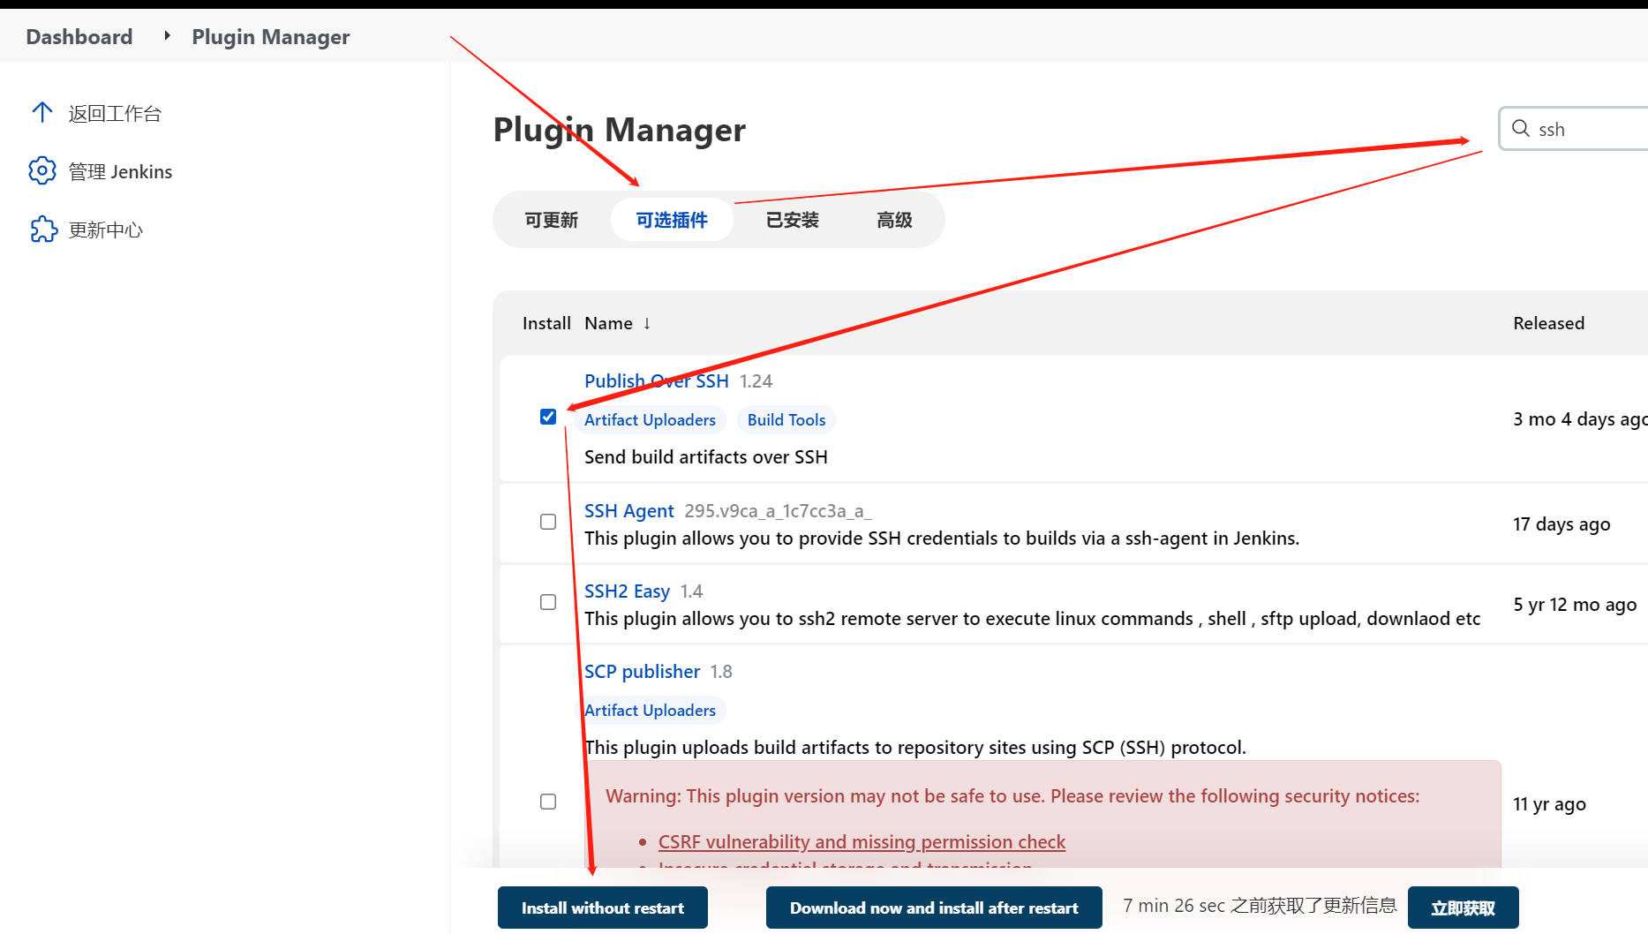The width and height of the screenshot is (1648, 934).
Task: Go to the 高级 tab
Action: (x=894, y=220)
